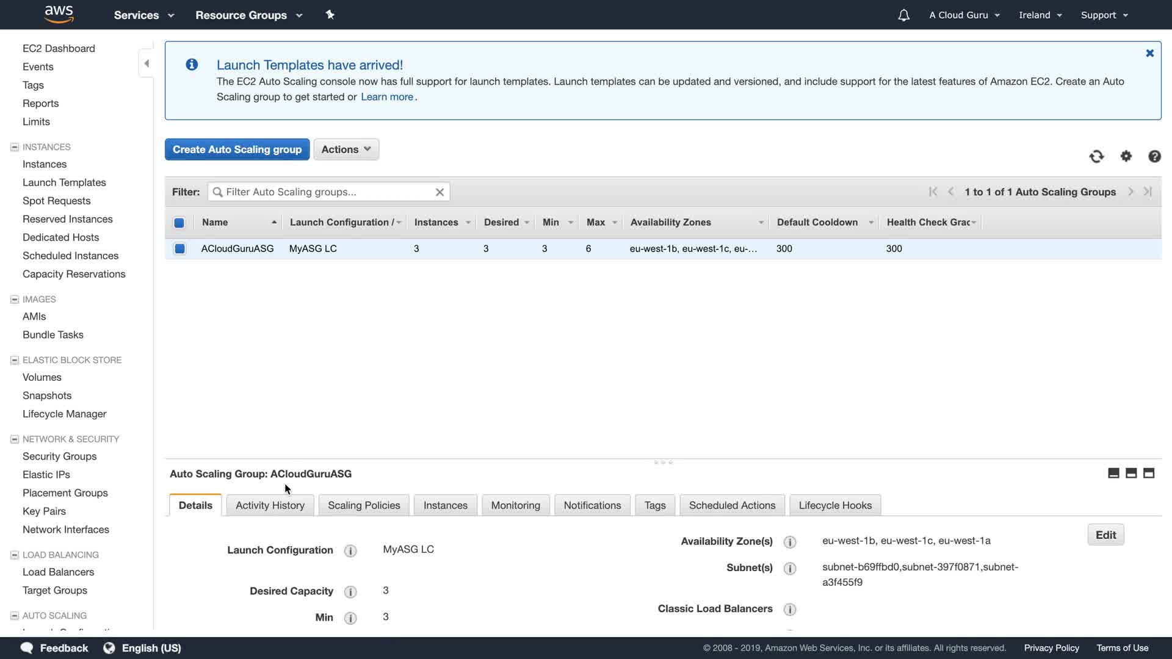Open the notifications bell icon

click(903, 15)
